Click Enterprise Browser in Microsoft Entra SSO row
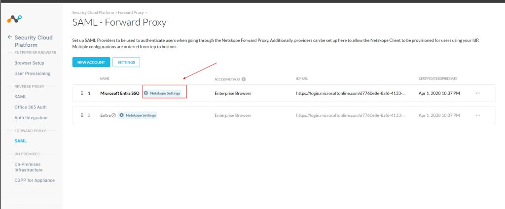 click(233, 93)
